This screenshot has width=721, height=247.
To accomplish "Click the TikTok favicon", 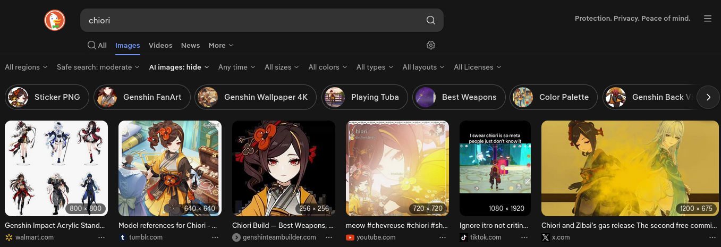I will (x=463, y=237).
